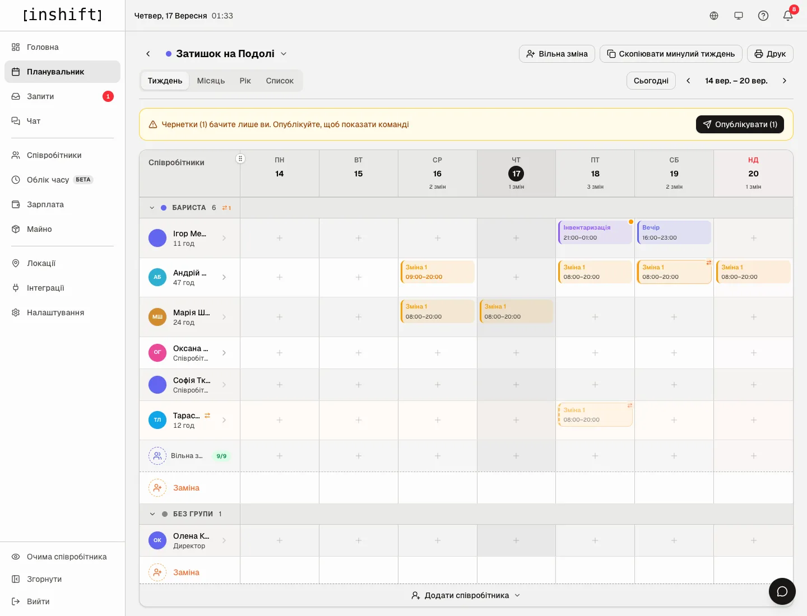Click the swap icon next to Тарас

tap(207, 416)
